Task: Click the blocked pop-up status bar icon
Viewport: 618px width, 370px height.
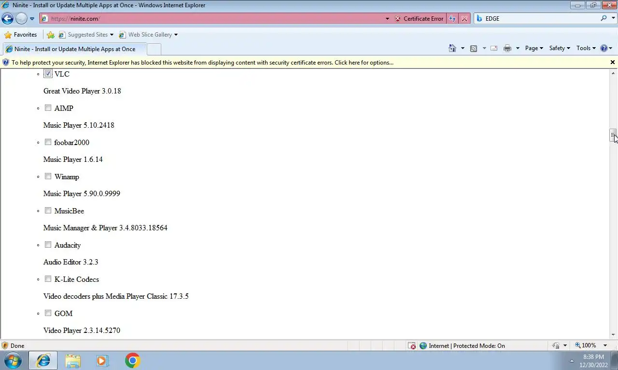Action: pyautogui.click(x=412, y=346)
